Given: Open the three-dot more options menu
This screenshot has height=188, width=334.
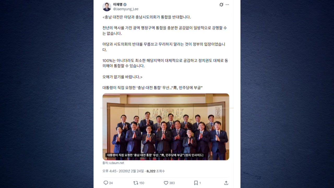Looking at the screenshot, I should 227,5.
